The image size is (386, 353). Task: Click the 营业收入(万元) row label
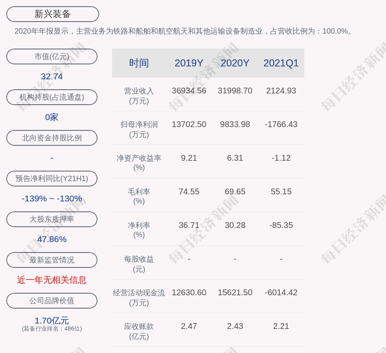(139, 96)
